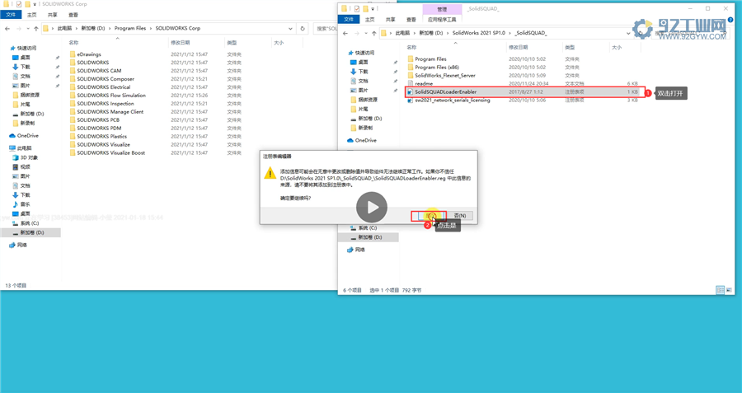The height and width of the screenshot is (393, 742).
Task: Open 文件 menu in _SolidSQUAD_ window
Action: (x=349, y=20)
